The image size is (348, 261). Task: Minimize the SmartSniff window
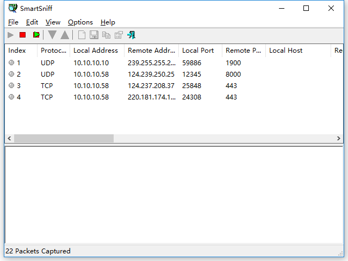click(282, 9)
